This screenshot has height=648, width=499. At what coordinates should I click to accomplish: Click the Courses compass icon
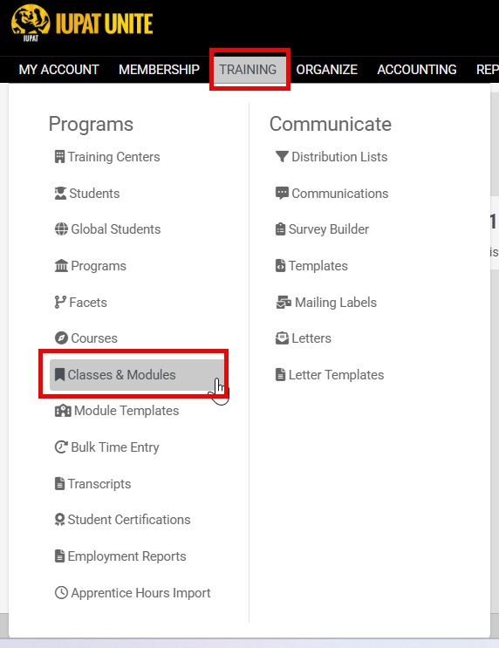click(x=61, y=338)
